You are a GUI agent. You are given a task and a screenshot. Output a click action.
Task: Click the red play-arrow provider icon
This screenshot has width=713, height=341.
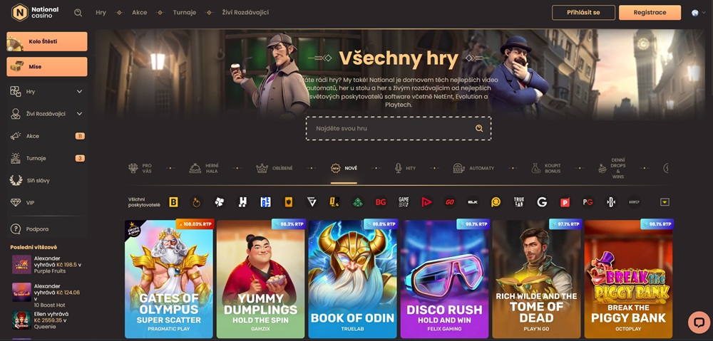(426, 202)
